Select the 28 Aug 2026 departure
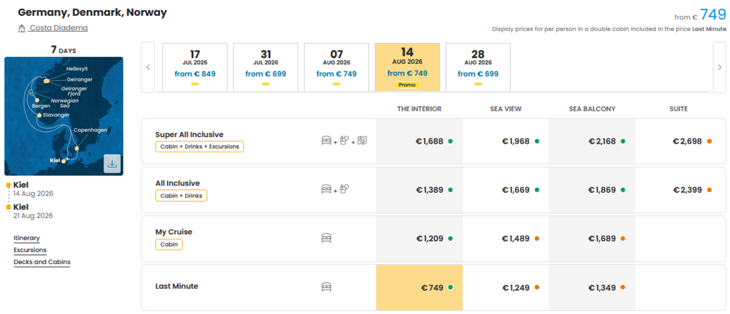The width and height of the screenshot is (730, 314). [x=478, y=67]
